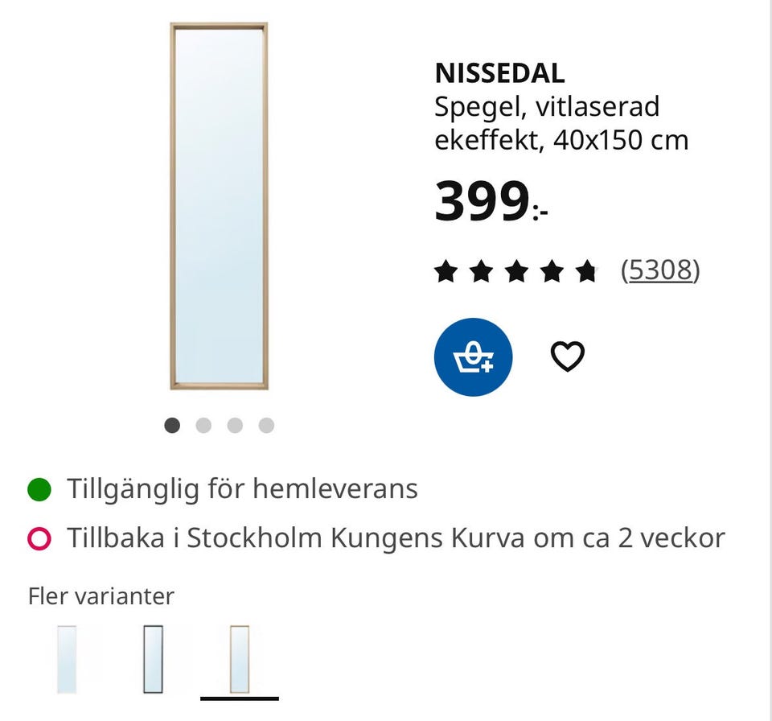The height and width of the screenshot is (721, 772).
Task: Select the last carousel dot
Action: click(x=265, y=425)
